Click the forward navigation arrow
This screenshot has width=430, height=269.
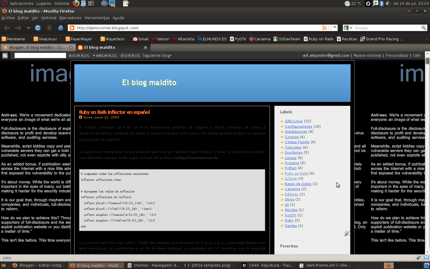click(18, 28)
